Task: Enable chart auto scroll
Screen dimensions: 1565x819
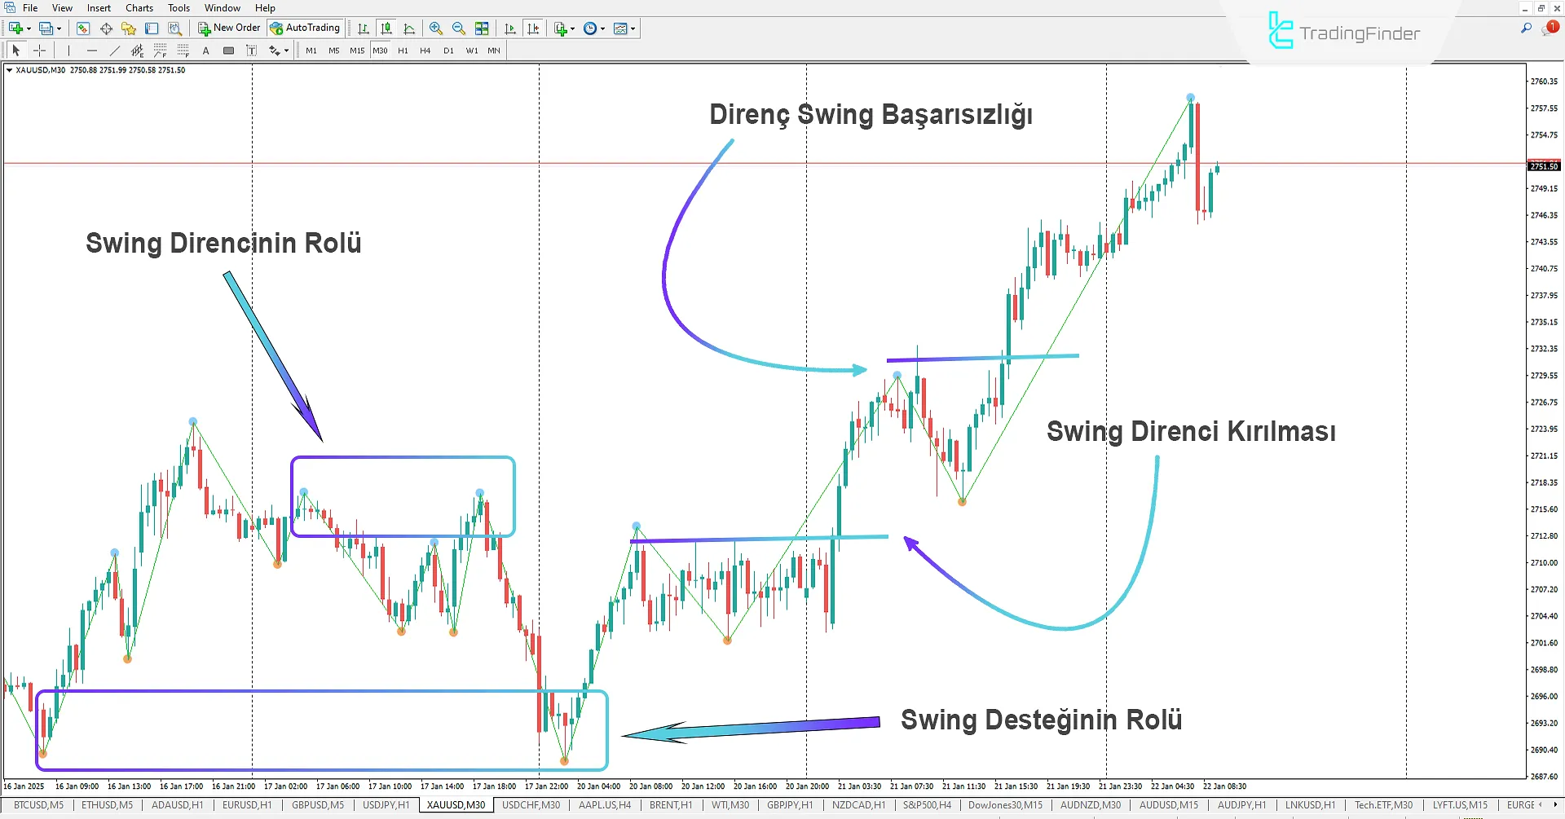Action: pos(510,28)
